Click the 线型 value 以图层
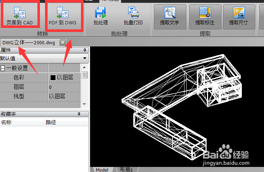Image resolution: width=264 pixels, height=172 pixels. point(57,97)
